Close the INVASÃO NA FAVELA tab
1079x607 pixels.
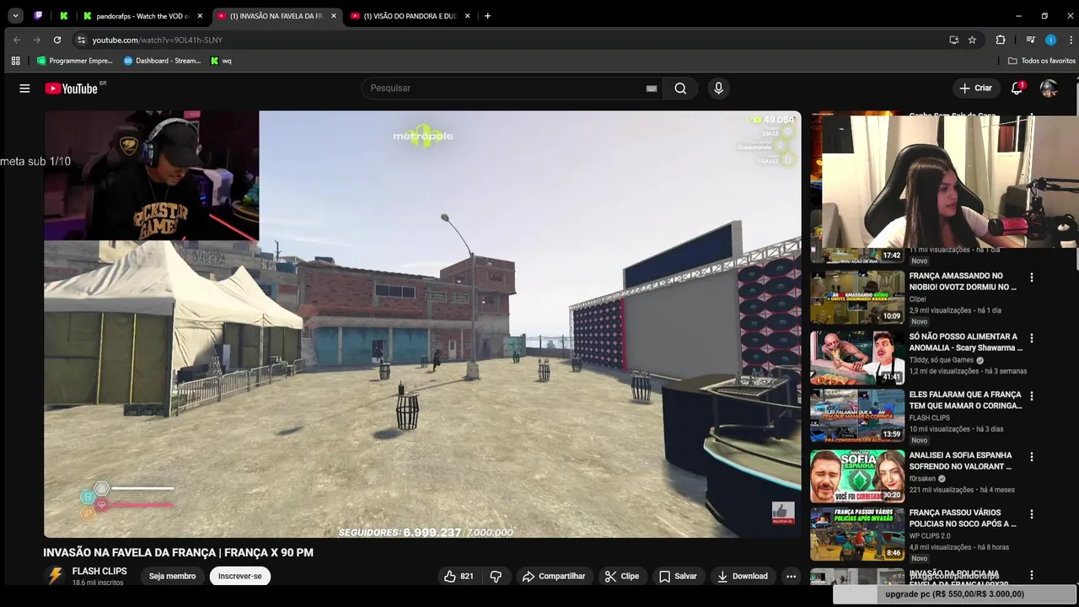point(334,16)
